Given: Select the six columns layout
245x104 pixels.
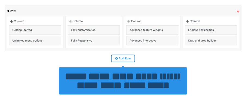Looking at the screenshot, I should [x=170, y=76].
